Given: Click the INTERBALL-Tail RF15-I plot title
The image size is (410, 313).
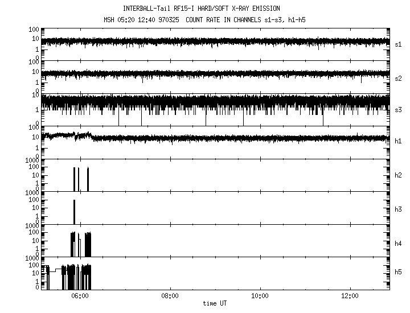Looking at the screenshot, I should click(x=201, y=9).
